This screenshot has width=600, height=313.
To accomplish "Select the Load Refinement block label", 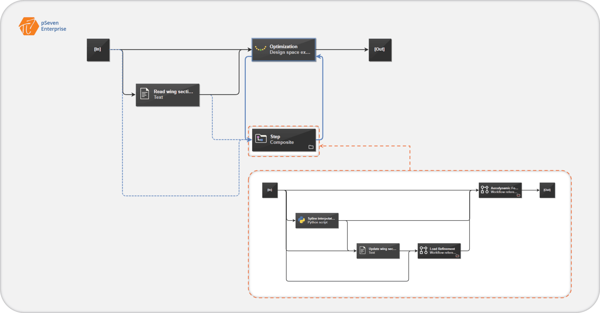I will pyautogui.click(x=442, y=249).
